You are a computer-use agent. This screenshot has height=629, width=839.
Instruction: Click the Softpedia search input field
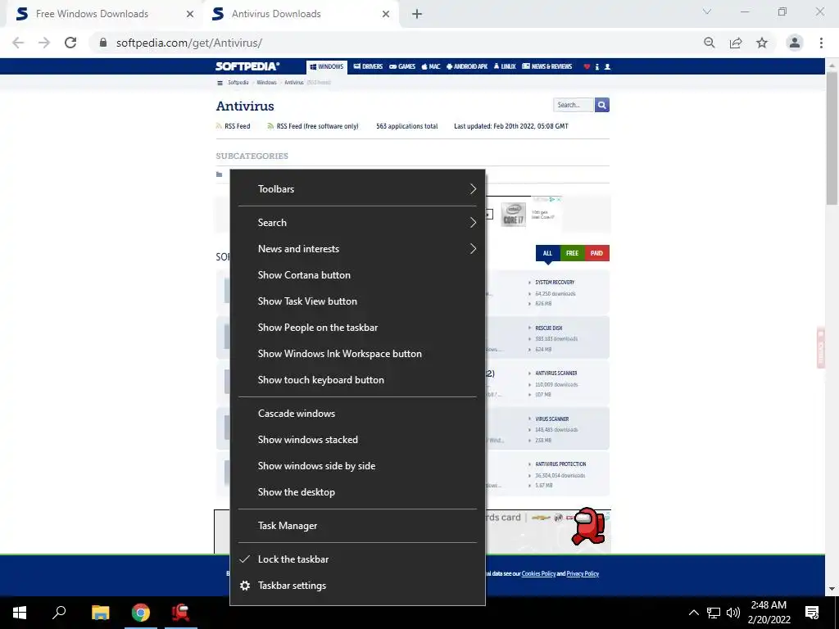pos(573,105)
